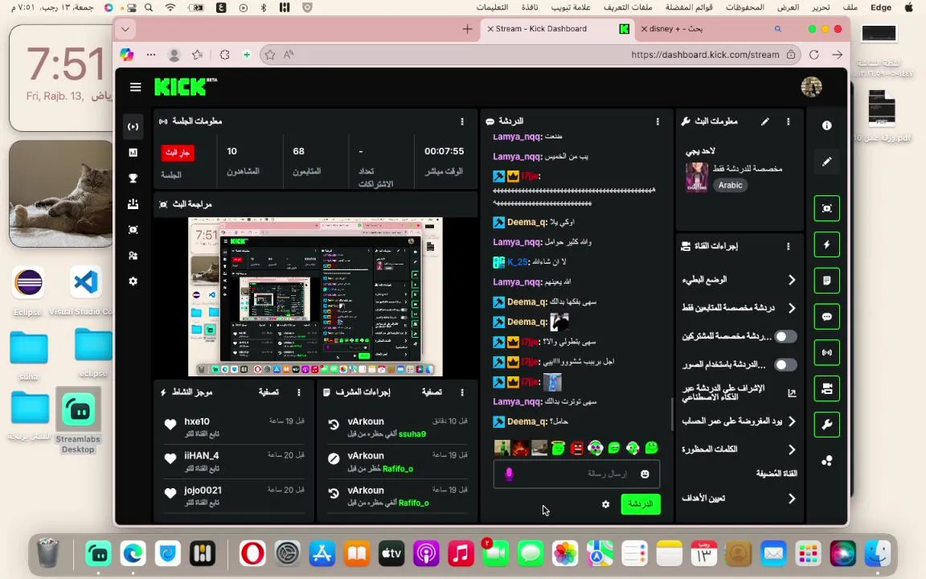
Task: Open the three-dot menu of chat panel
Action: [658, 121]
